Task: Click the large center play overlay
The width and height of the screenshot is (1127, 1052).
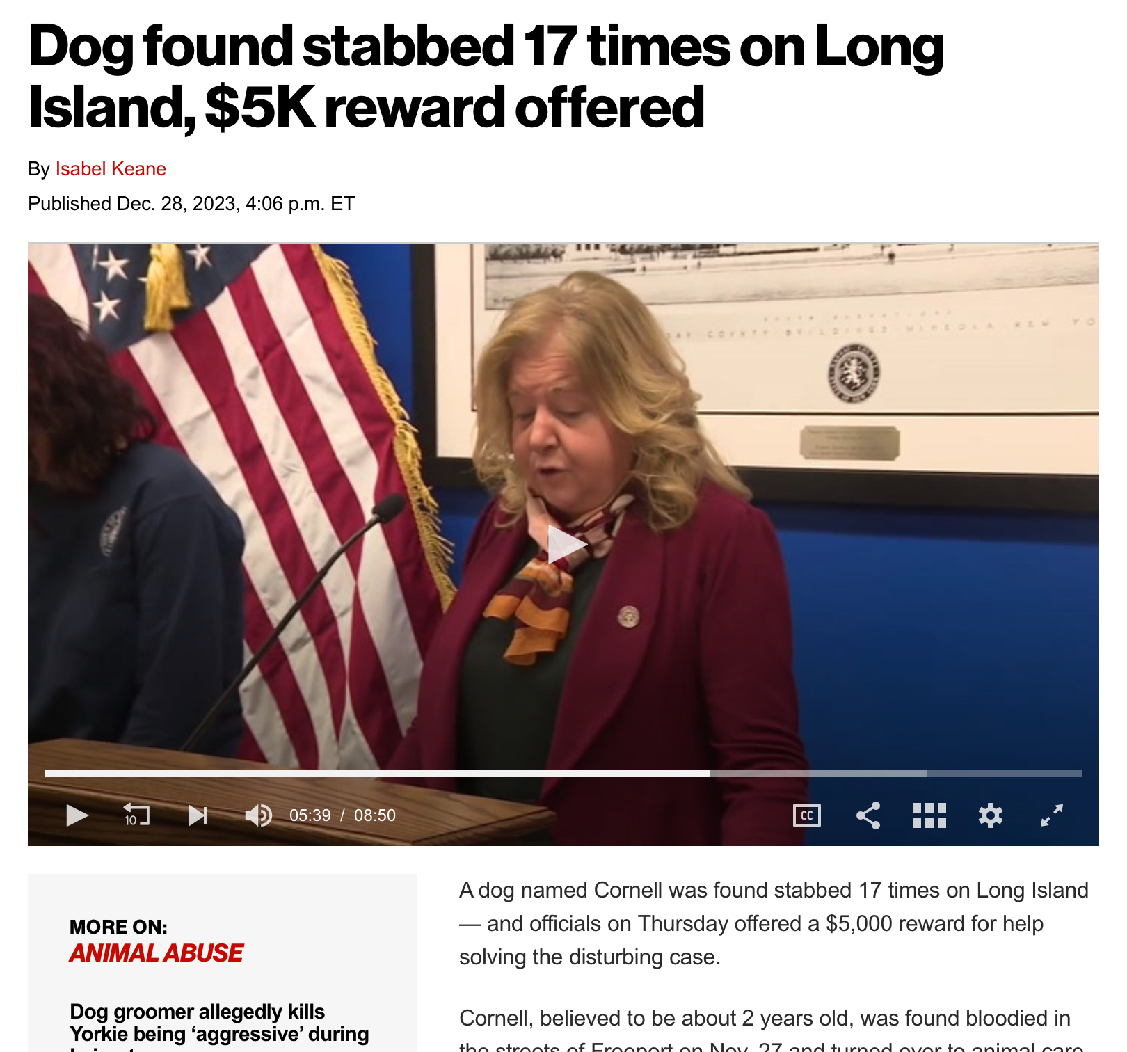Action: tap(566, 544)
